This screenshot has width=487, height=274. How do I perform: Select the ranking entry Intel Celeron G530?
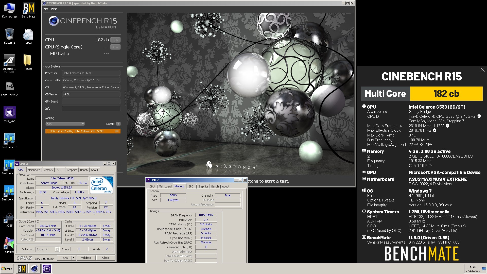click(83, 131)
